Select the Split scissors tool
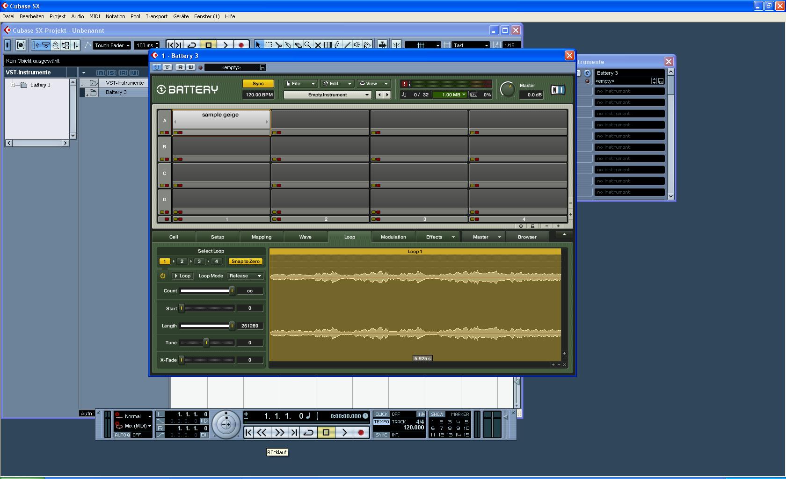Image resolution: width=786 pixels, height=479 pixels. tap(278, 45)
